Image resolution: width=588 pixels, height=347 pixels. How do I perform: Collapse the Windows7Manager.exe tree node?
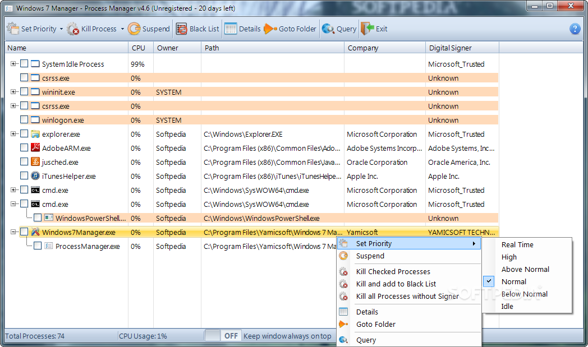tap(13, 232)
